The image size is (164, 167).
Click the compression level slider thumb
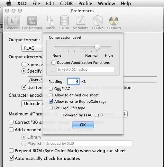[x=97, y=48]
